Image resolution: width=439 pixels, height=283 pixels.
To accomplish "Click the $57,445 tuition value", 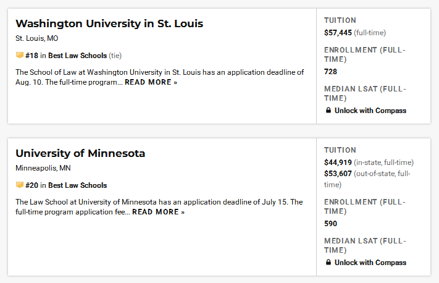I will (x=338, y=33).
